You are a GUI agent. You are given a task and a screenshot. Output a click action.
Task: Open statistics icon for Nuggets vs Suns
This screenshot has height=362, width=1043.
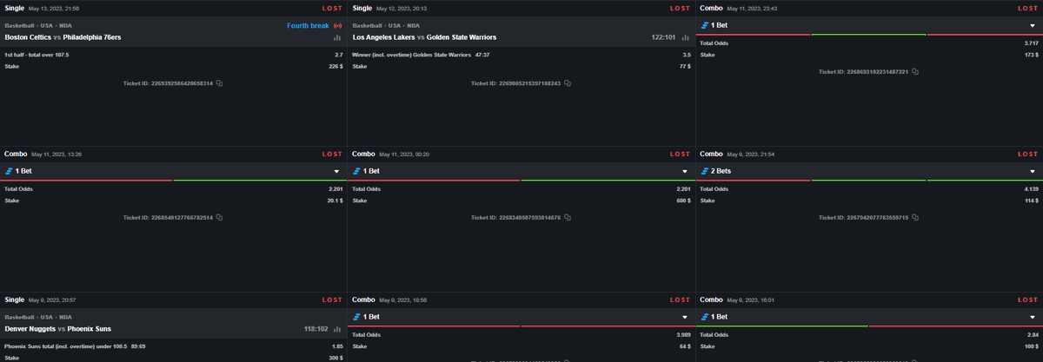pyautogui.click(x=336, y=329)
